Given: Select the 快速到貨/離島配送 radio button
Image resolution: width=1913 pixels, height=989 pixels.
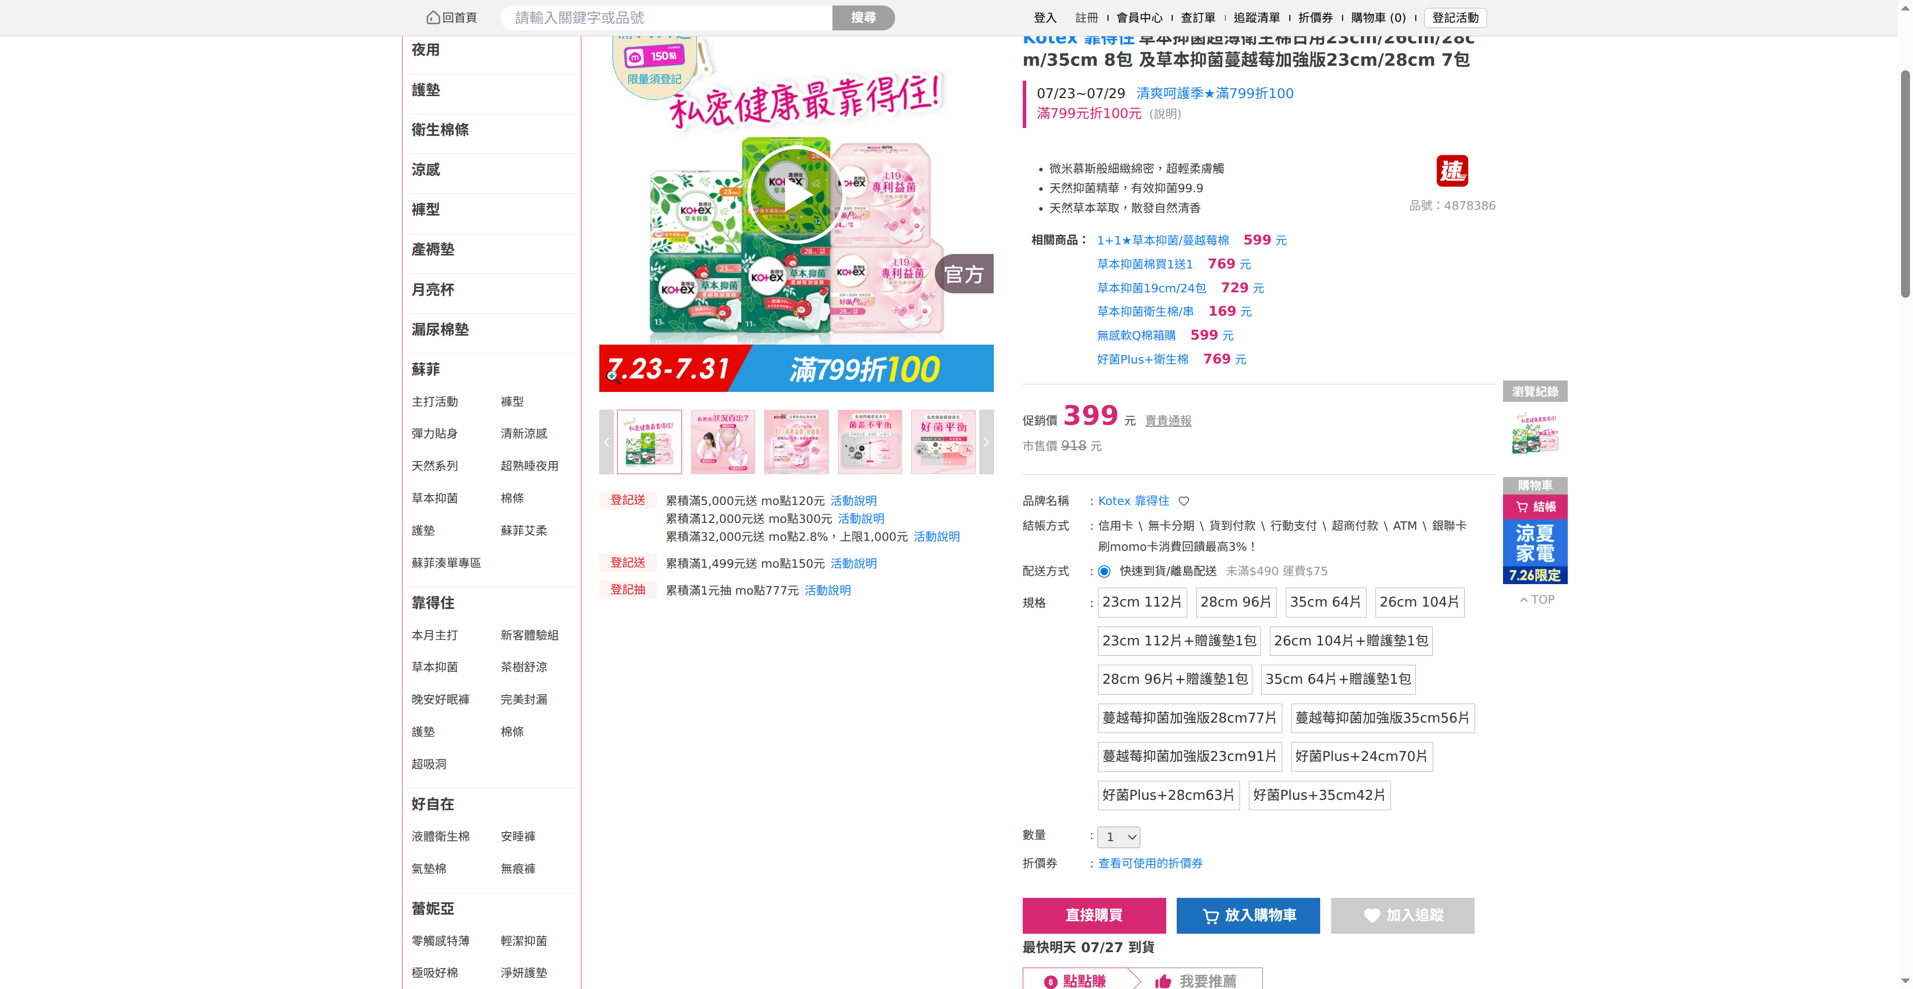Looking at the screenshot, I should click(1104, 572).
